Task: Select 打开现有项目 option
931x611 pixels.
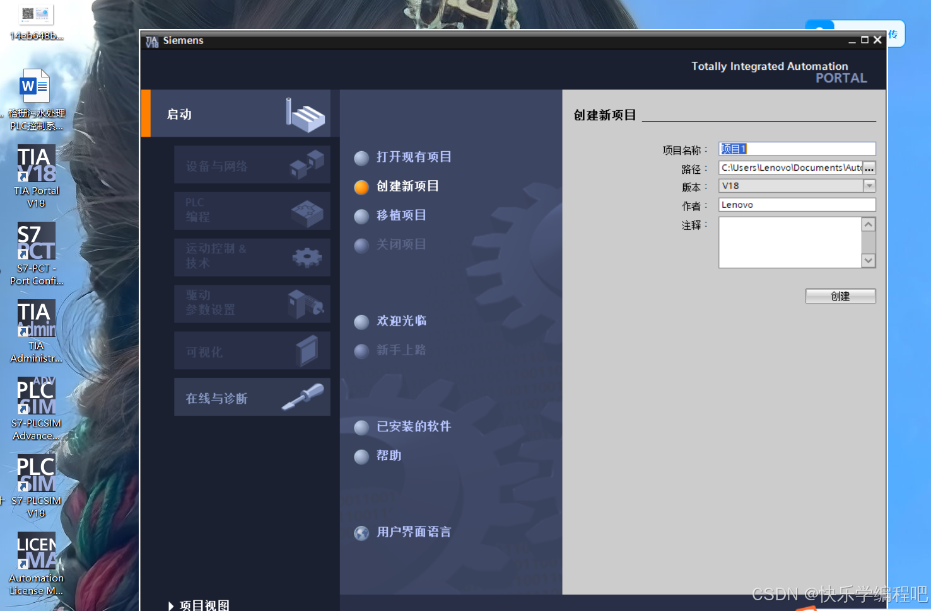Action: [402, 157]
